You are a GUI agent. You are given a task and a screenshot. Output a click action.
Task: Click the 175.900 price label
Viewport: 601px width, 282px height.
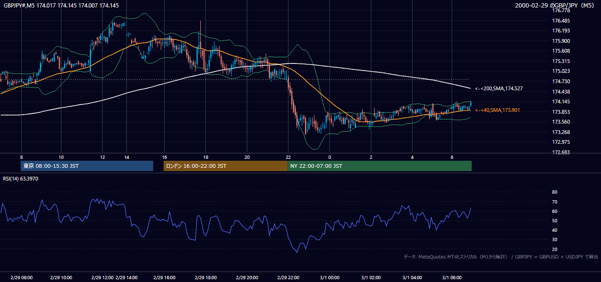click(x=561, y=41)
